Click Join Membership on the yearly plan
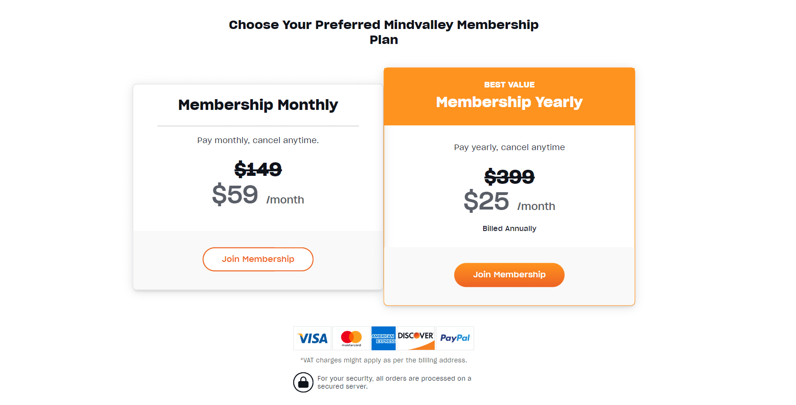 pos(509,275)
